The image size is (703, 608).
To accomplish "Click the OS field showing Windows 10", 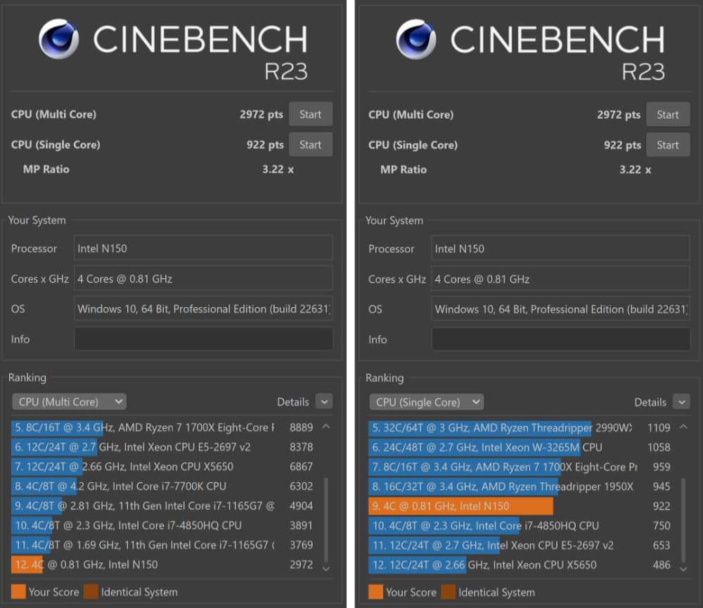I will (203, 309).
